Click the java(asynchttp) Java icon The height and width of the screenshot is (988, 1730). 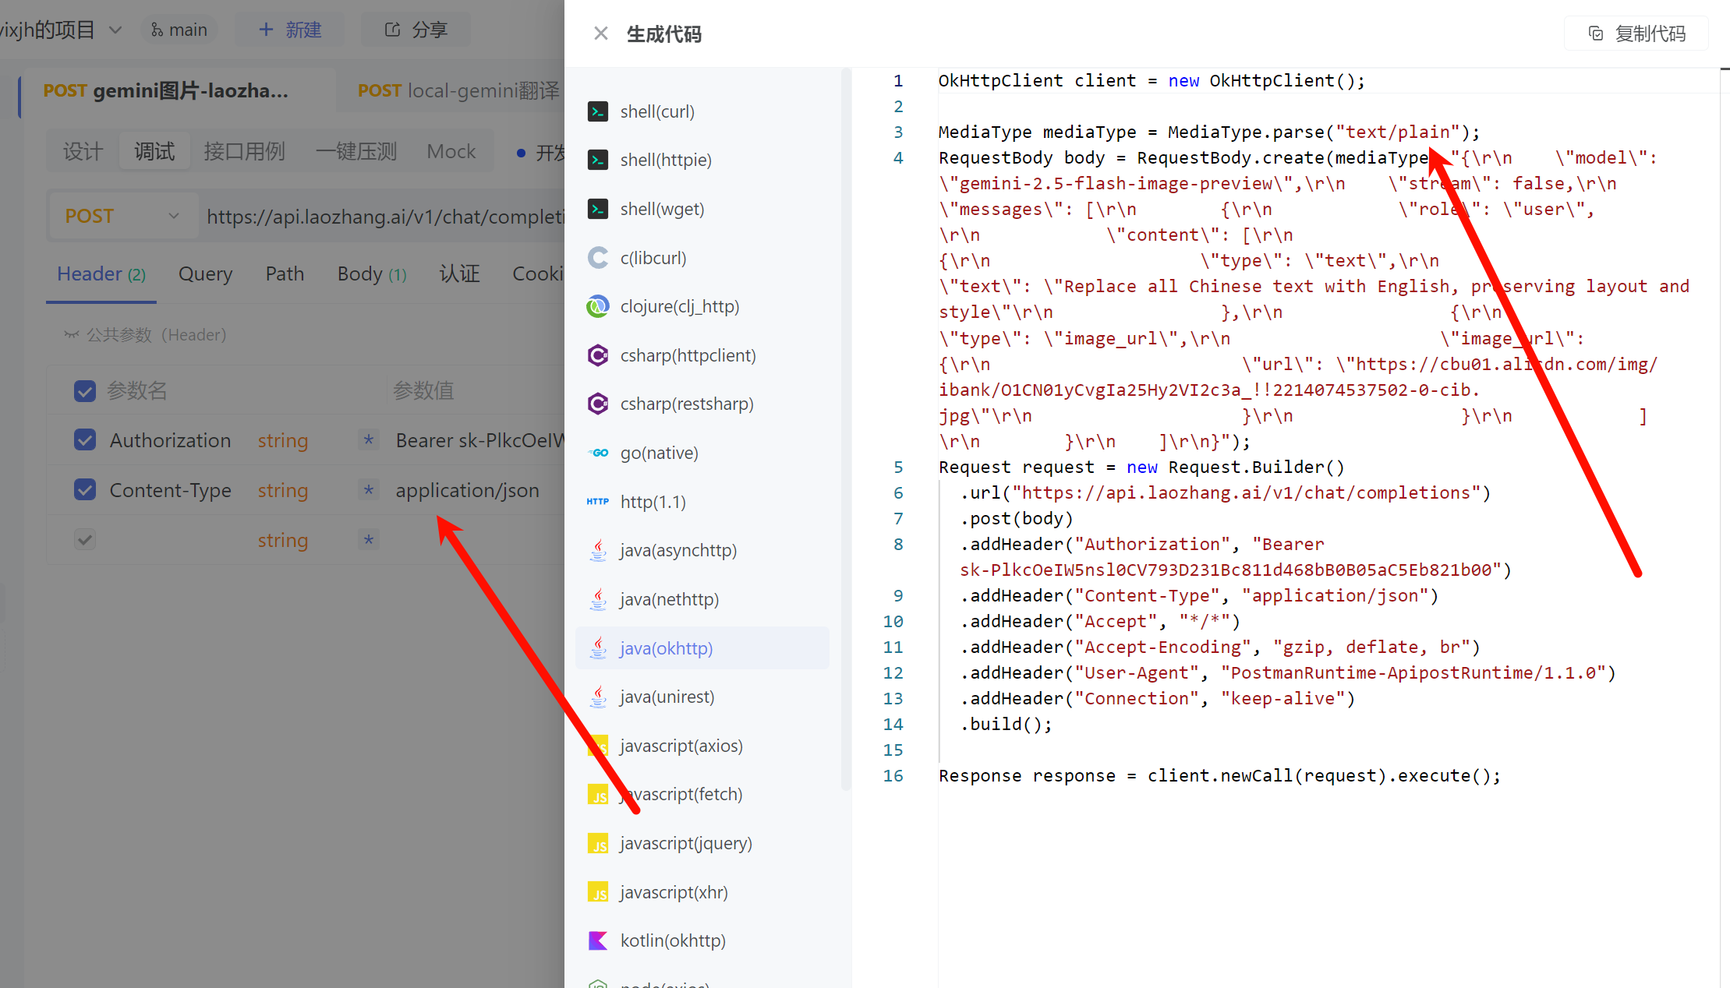(x=598, y=550)
